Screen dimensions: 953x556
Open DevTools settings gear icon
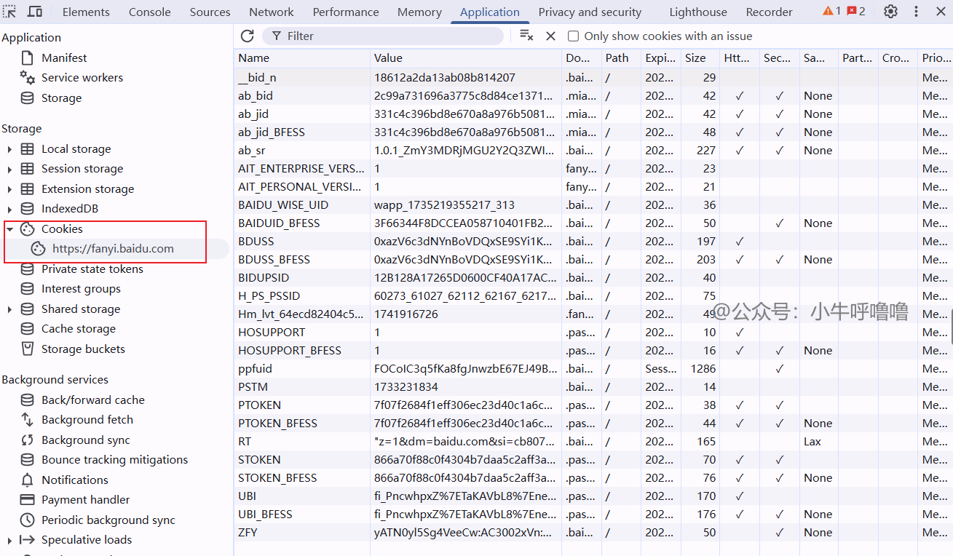pyautogui.click(x=890, y=12)
